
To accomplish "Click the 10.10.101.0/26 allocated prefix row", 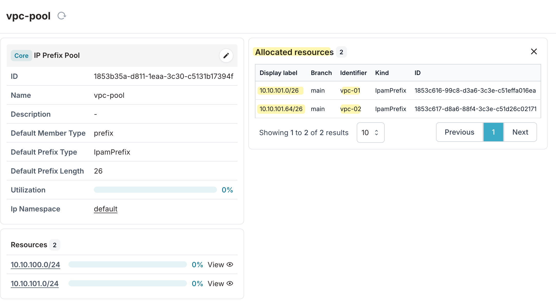I will coord(279,91).
